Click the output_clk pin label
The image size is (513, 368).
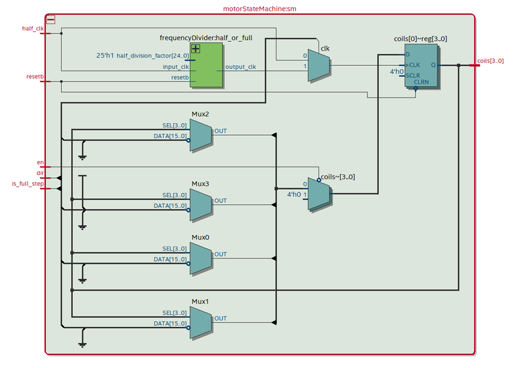point(240,68)
